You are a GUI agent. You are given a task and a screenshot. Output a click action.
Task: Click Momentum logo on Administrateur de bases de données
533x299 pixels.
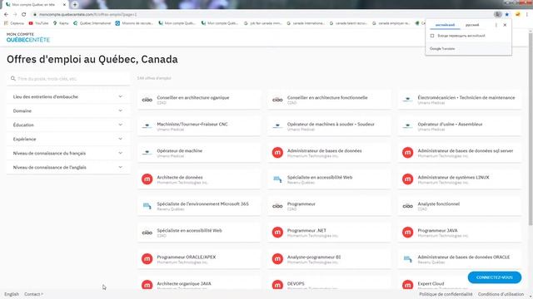[x=277, y=153]
